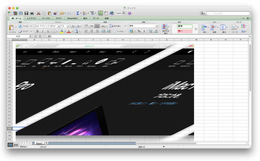Open the データ ribbon tab

pyautogui.click(x=96, y=19)
